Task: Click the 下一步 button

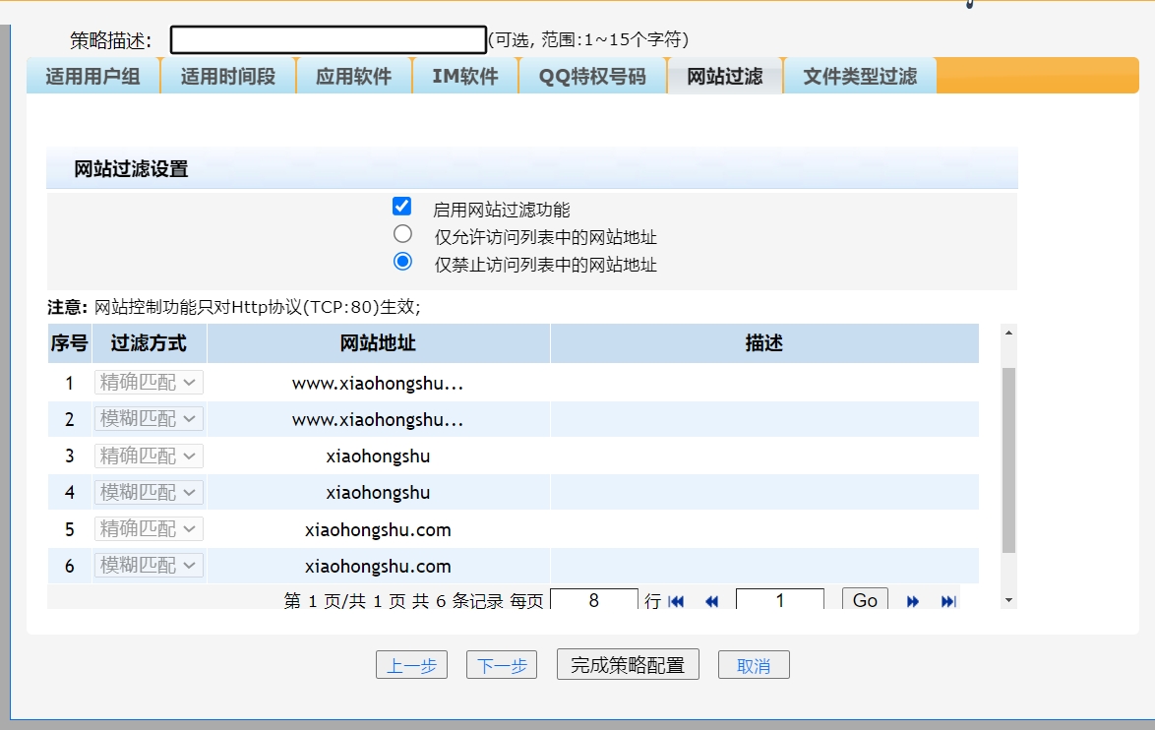Action: tap(502, 665)
